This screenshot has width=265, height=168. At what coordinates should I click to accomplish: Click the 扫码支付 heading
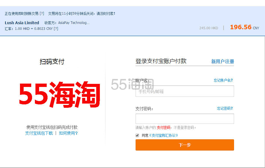tap(52, 62)
